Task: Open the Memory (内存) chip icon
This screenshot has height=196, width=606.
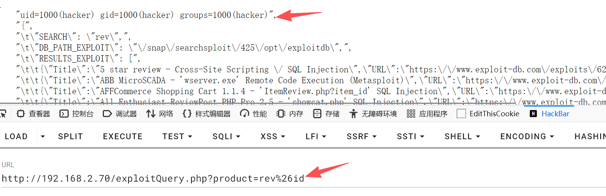Action: click(281, 114)
